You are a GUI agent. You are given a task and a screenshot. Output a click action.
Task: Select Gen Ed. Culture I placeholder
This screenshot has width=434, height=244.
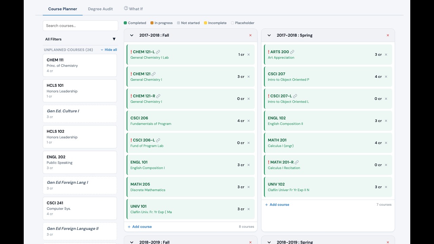(x=80, y=114)
